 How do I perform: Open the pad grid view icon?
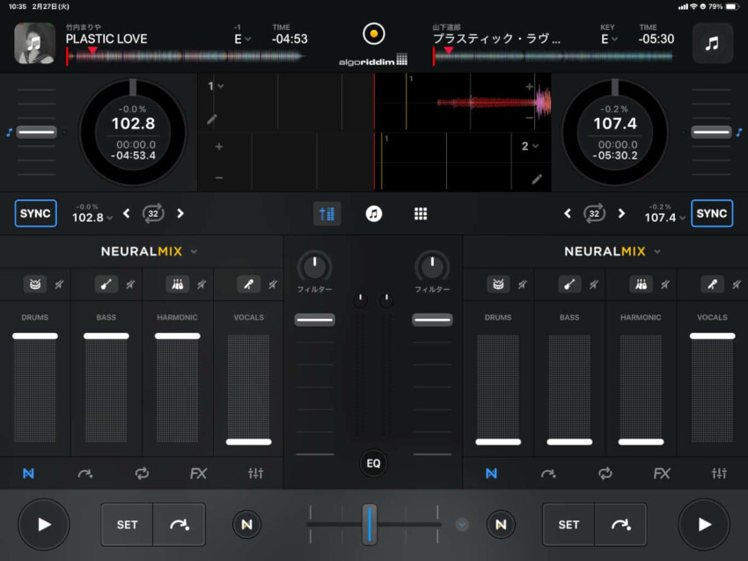click(x=421, y=213)
